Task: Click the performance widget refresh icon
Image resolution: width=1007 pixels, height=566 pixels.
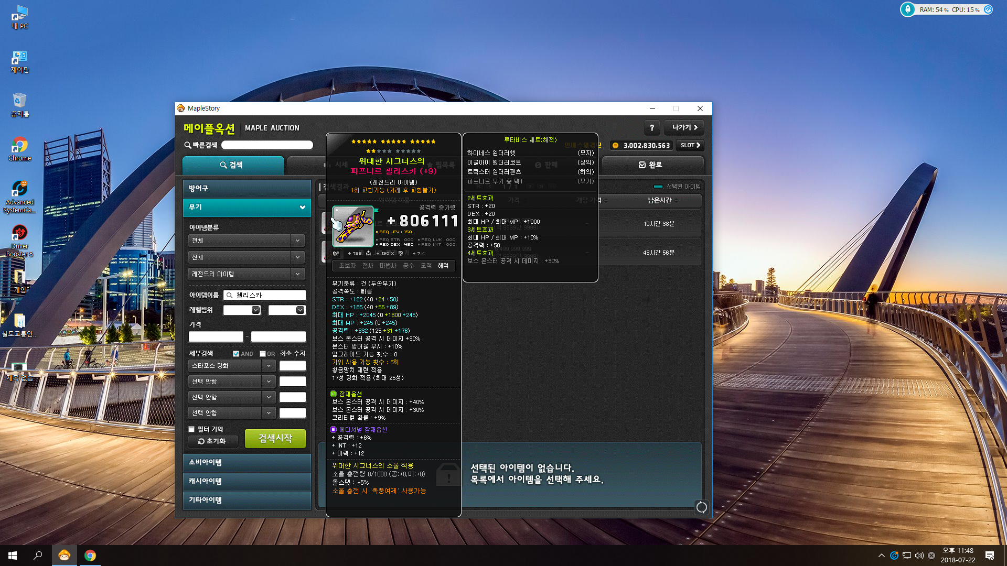Action: click(x=988, y=9)
